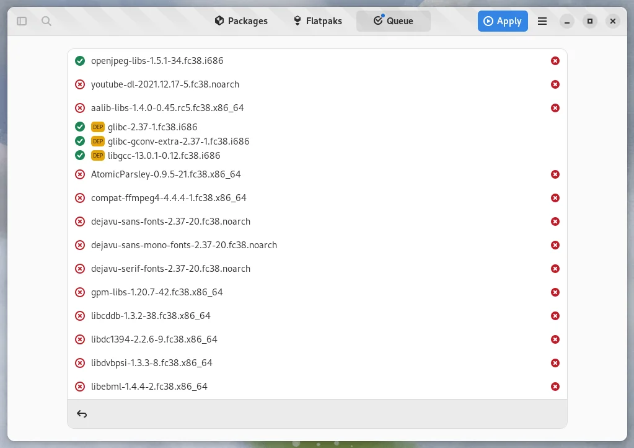Viewport: 634px width, 448px height.
Task: Select glibc-2.37-1.fc38.i686 dependency text
Action: [152, 127]
